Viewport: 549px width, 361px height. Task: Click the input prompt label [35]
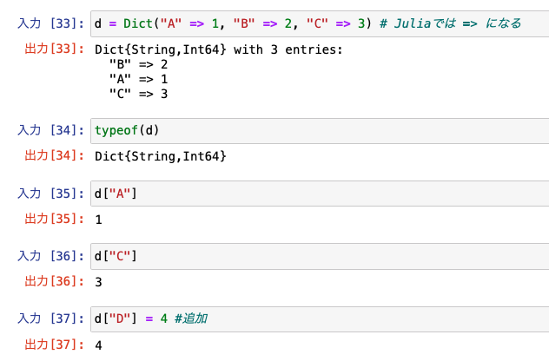click(x=51, y=194)
